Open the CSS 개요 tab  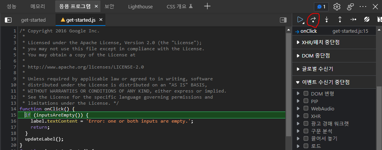180,6
